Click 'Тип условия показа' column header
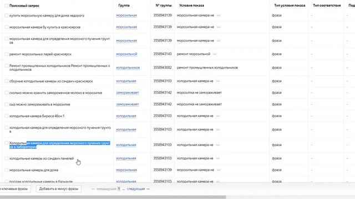This screenshot has width=355, height=199. tap(290, 6)
